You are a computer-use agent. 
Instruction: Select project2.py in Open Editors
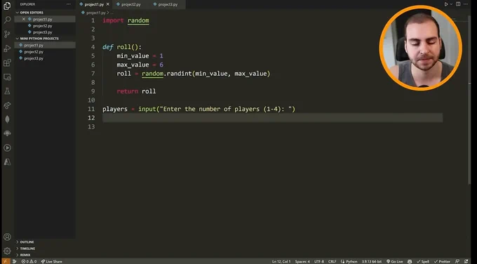tap(45, 25)
